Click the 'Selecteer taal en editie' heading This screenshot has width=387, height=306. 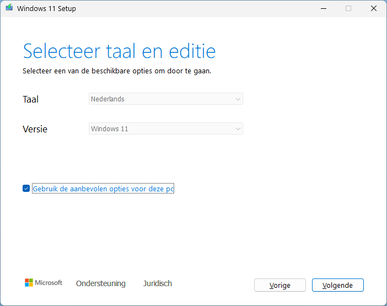coord(119,51)
